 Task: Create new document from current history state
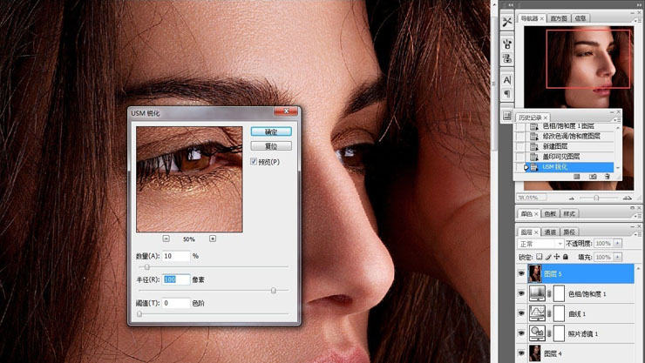[577, 177]
